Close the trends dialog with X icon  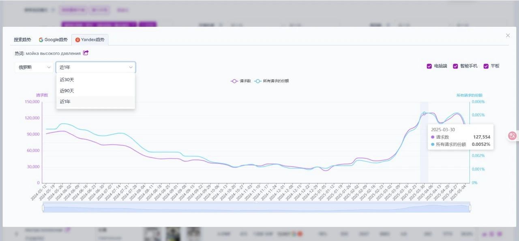click(508, 36)
